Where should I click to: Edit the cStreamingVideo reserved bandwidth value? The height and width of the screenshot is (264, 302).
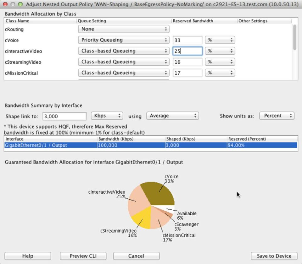pos(187,62)
